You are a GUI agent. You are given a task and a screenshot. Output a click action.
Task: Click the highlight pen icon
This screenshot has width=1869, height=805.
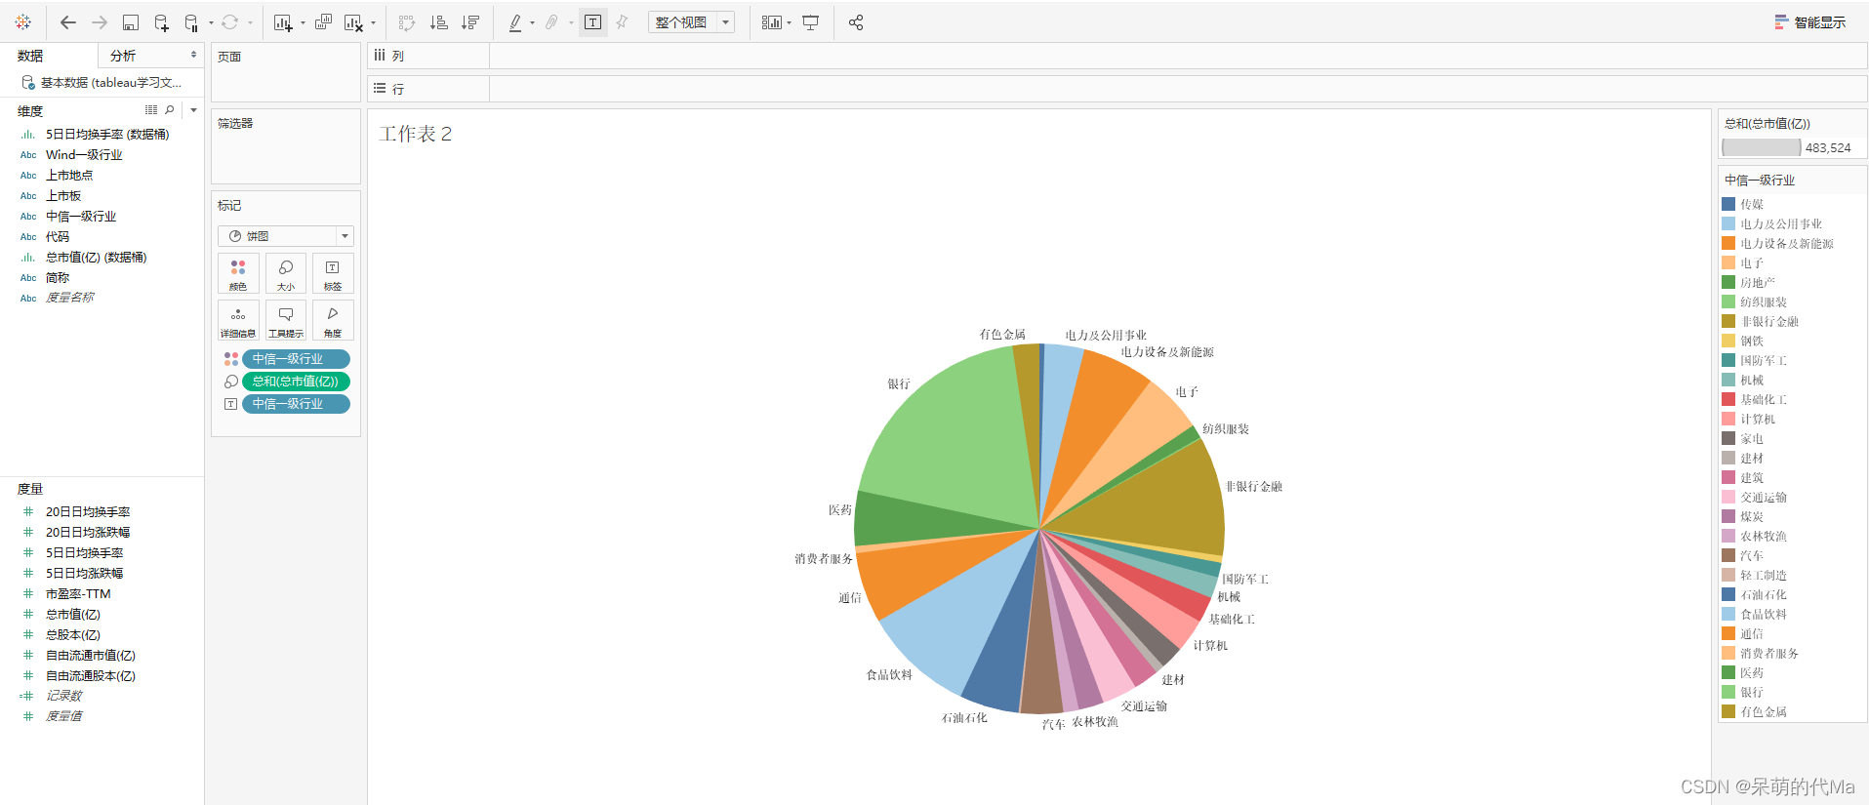[515, 21]
